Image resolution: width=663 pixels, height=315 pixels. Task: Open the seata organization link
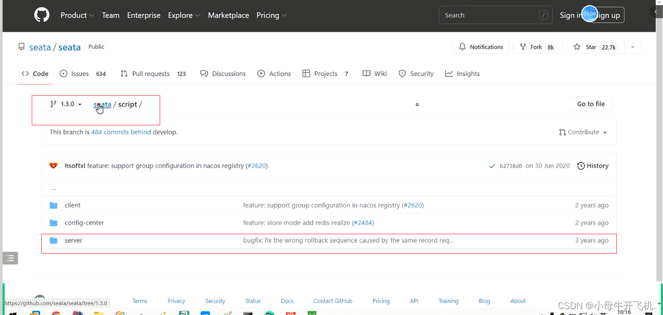click(x=40, y=47)
